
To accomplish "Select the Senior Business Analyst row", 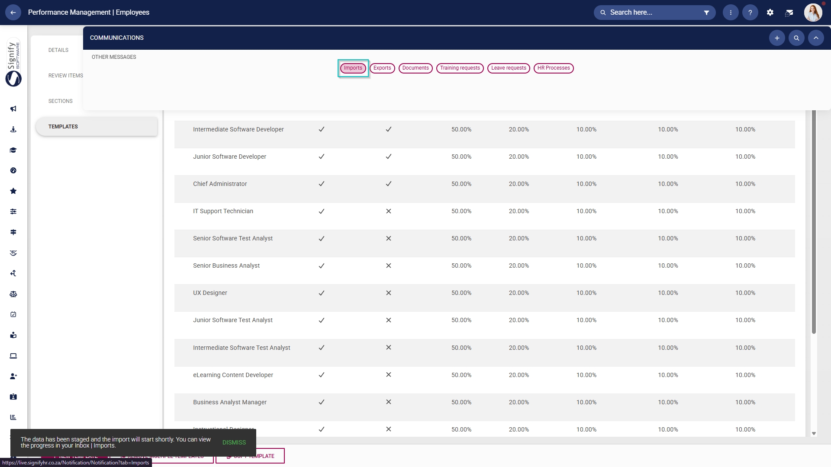I will coord(484,271).
